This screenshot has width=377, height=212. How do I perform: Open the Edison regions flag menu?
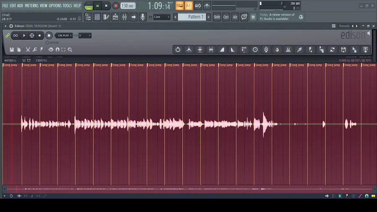pos(41,49)
